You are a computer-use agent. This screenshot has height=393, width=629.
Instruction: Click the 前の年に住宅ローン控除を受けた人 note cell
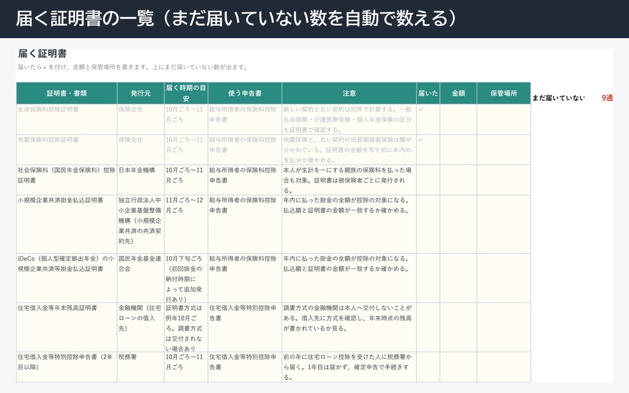(349, 367)
